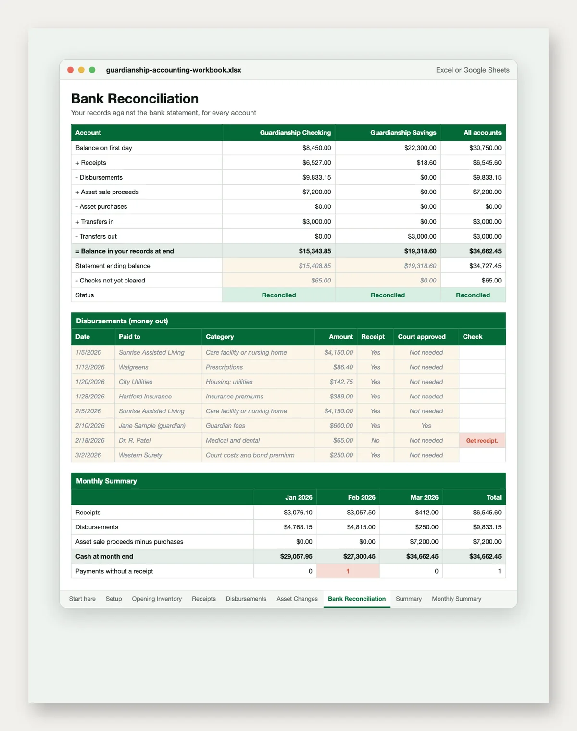577x731 pixels.
Task: Click the green maximize window dot
Action: coord(92,70)
